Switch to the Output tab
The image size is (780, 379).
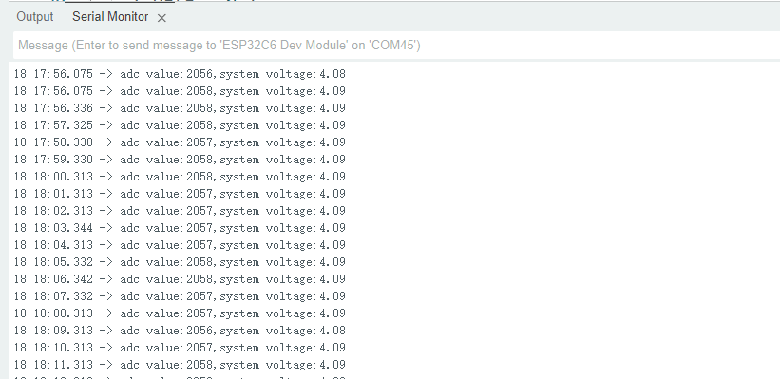[35, 17]
